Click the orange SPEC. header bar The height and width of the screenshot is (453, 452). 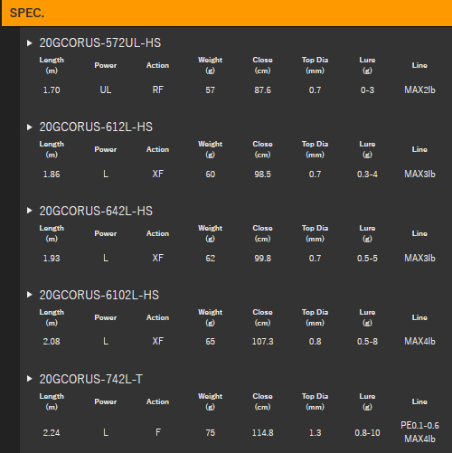point(227,13)
